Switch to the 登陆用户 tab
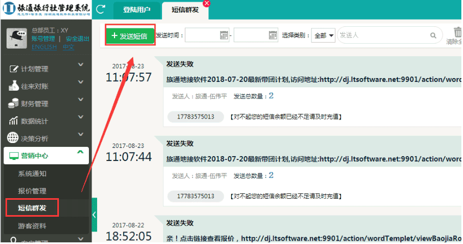463x244 pixels. [x=137, y=10]
